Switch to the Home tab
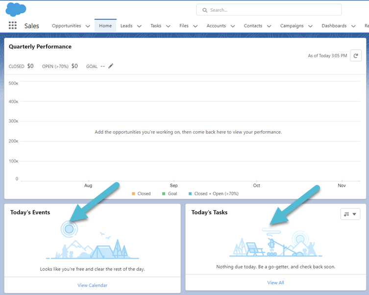 tap(105, 26)
